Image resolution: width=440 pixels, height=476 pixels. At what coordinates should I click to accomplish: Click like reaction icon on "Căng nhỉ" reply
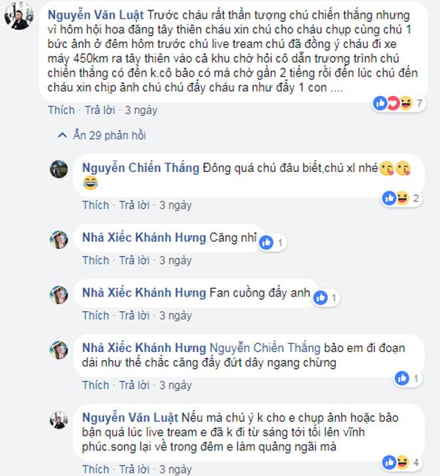[267, 243]
